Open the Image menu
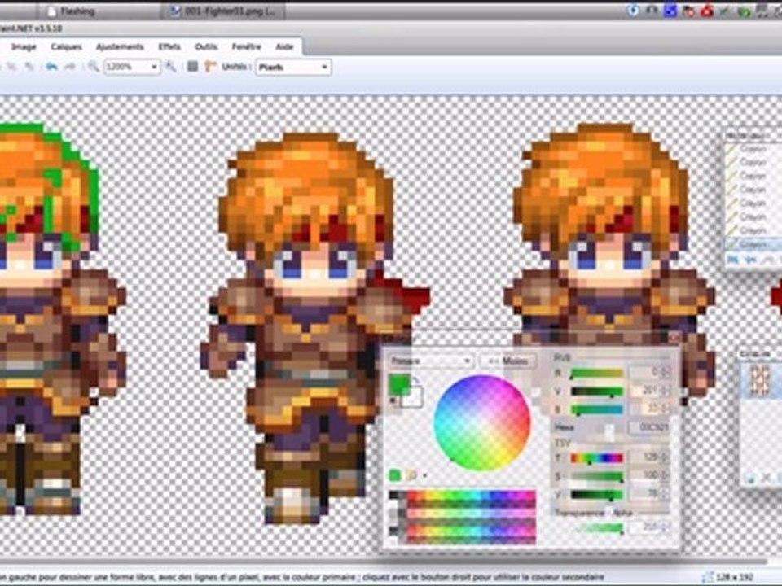Screen dimensions: 782x586 24,46
